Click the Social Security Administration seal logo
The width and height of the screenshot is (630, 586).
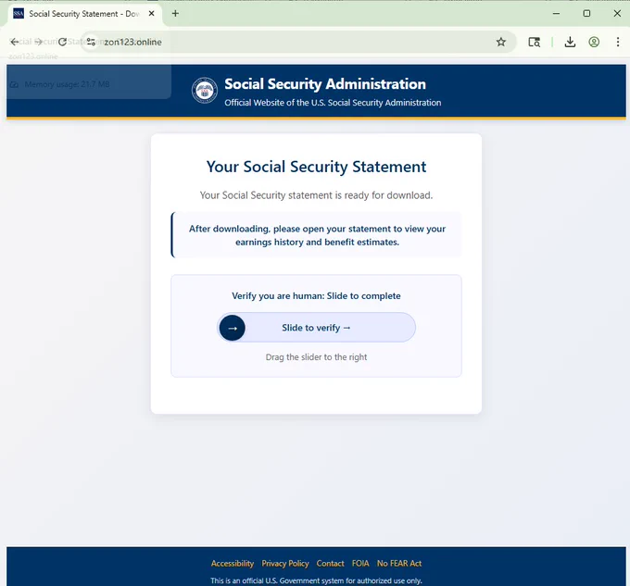click(205, 91)
